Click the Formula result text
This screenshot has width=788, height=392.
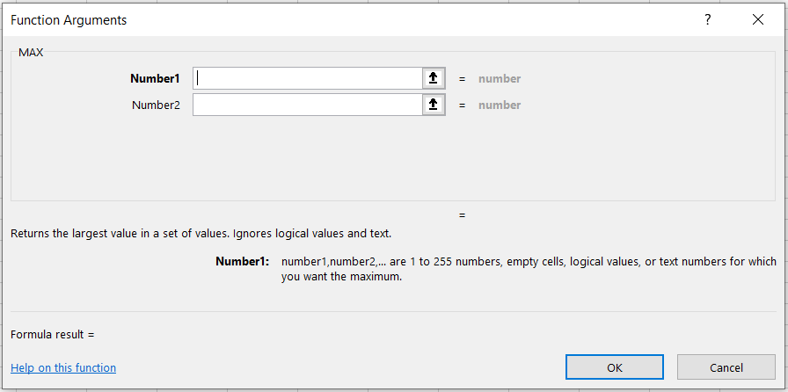[52, 334]
